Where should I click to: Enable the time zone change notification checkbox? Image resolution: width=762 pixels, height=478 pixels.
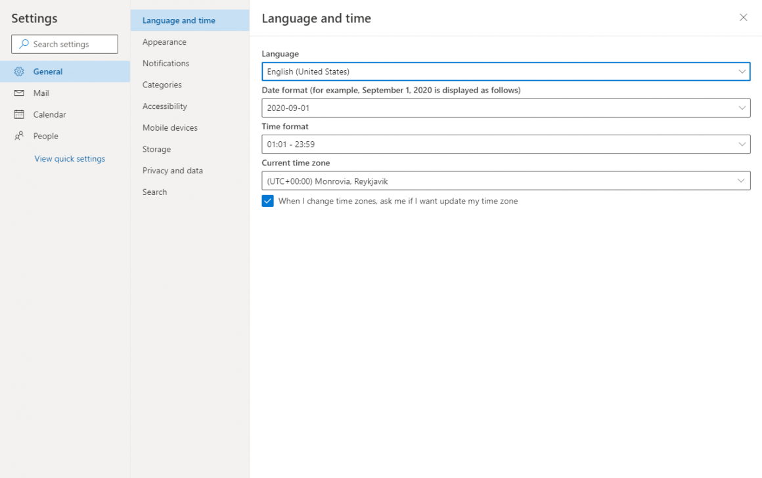267,201
